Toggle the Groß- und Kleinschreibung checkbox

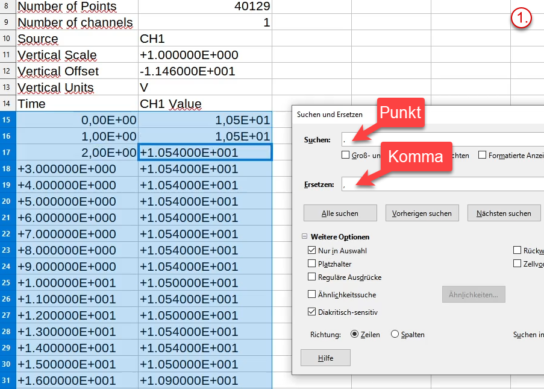tap(346, 155)
